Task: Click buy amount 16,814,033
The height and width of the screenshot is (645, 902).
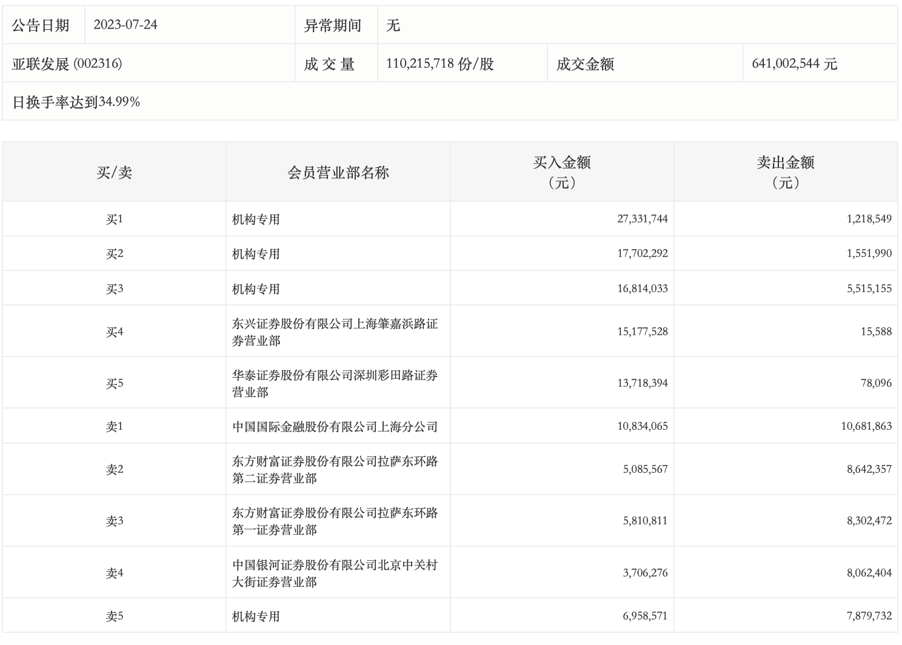Action: pyautogui.click(x=643, y=289)
